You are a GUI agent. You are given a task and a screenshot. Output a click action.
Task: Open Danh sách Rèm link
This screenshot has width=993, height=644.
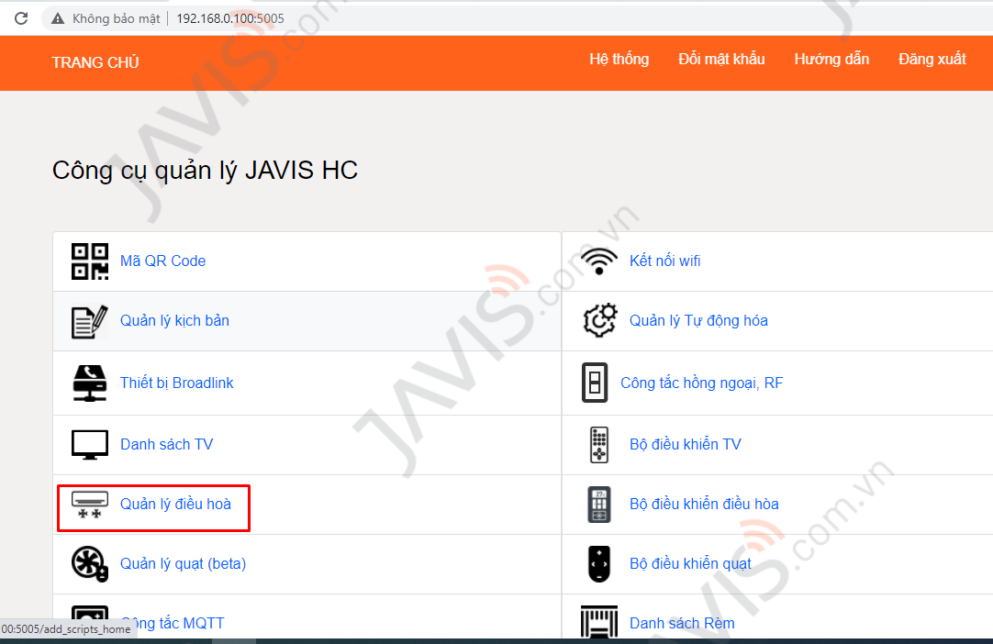(682, 623)
